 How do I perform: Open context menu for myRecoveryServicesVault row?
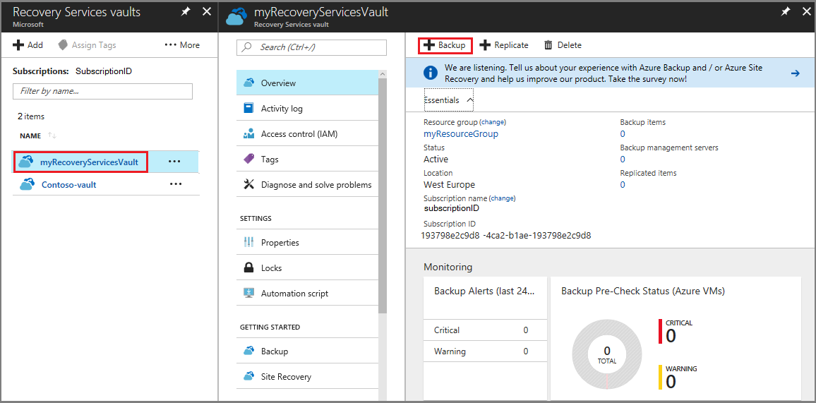[x=175, y=162]
